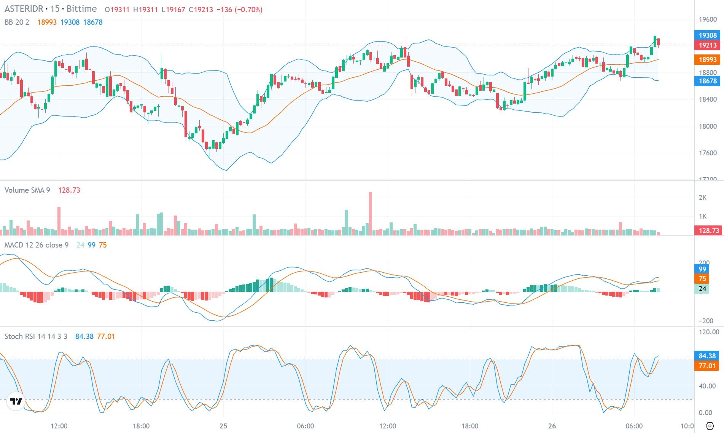Screen dimensions: 724x433
Task: Click the orange 77.01 Stoch RSI tag
Action: click(x=706, y=365)
